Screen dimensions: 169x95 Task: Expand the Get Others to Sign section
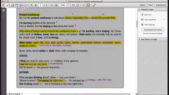(x=140, y=39)
